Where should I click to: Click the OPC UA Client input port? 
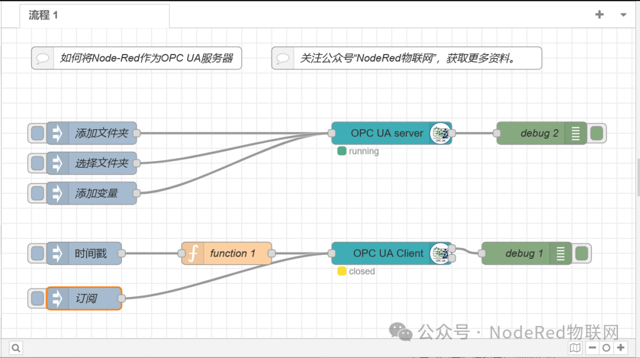point(331,254)
